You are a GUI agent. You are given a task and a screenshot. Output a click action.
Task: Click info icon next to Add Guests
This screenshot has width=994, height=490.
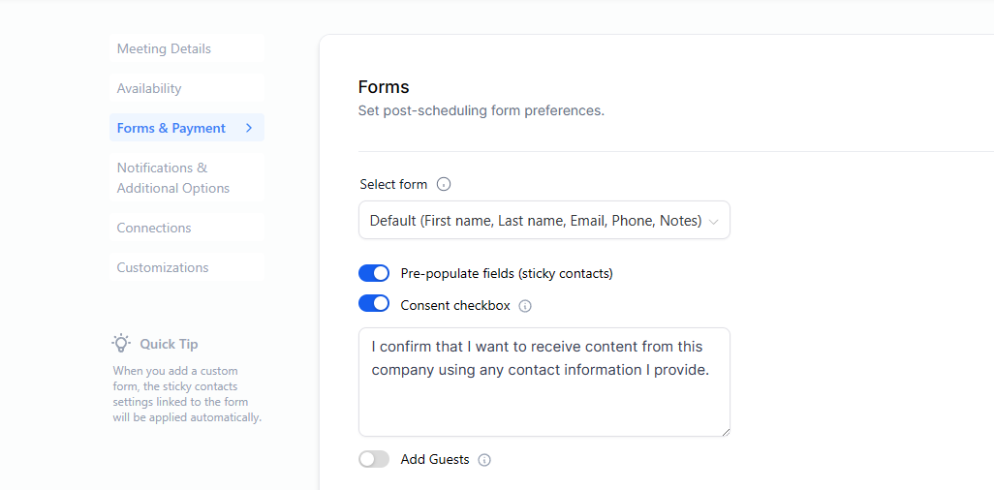[484, 460]
